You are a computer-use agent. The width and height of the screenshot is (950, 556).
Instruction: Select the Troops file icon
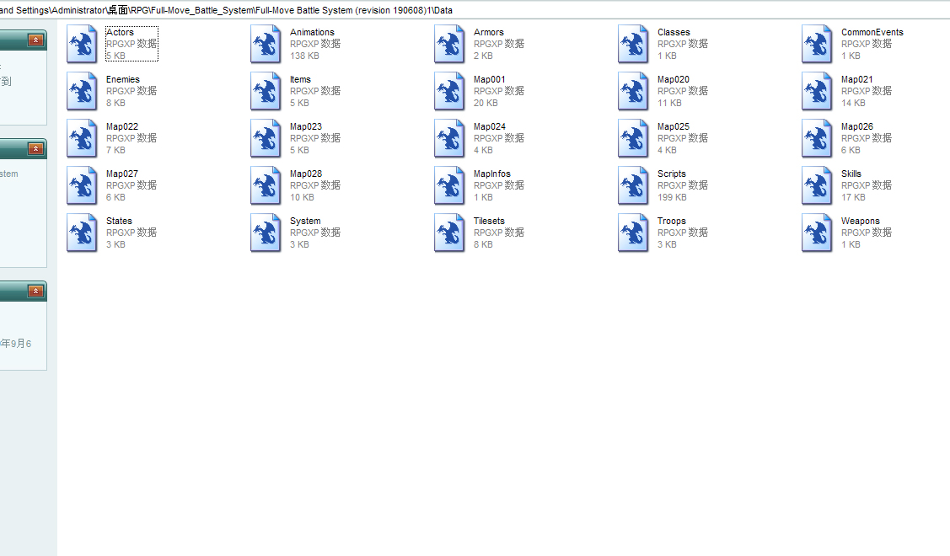pos(633,233)
